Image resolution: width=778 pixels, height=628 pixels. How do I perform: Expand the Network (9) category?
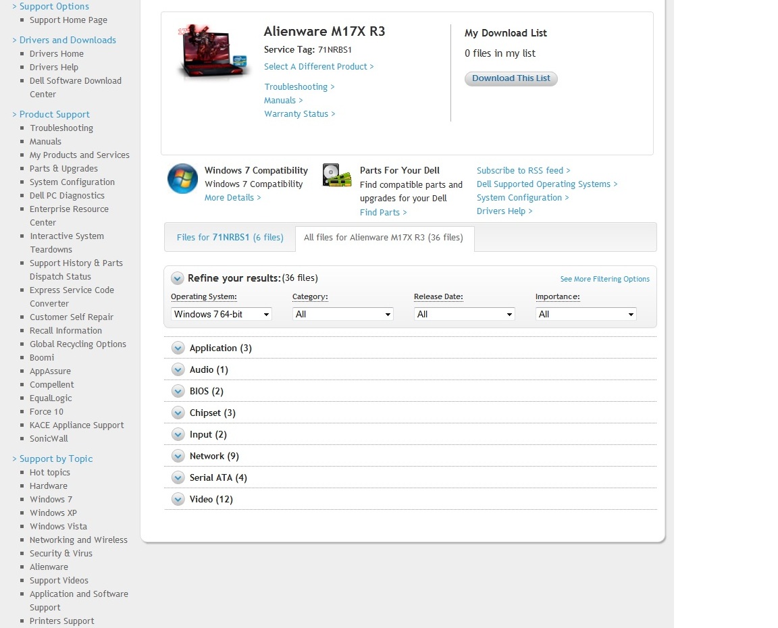[178, 456]
